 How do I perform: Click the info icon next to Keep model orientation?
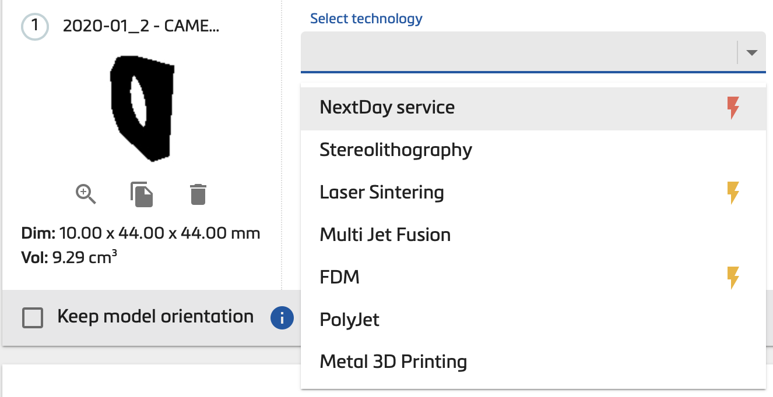282,318
